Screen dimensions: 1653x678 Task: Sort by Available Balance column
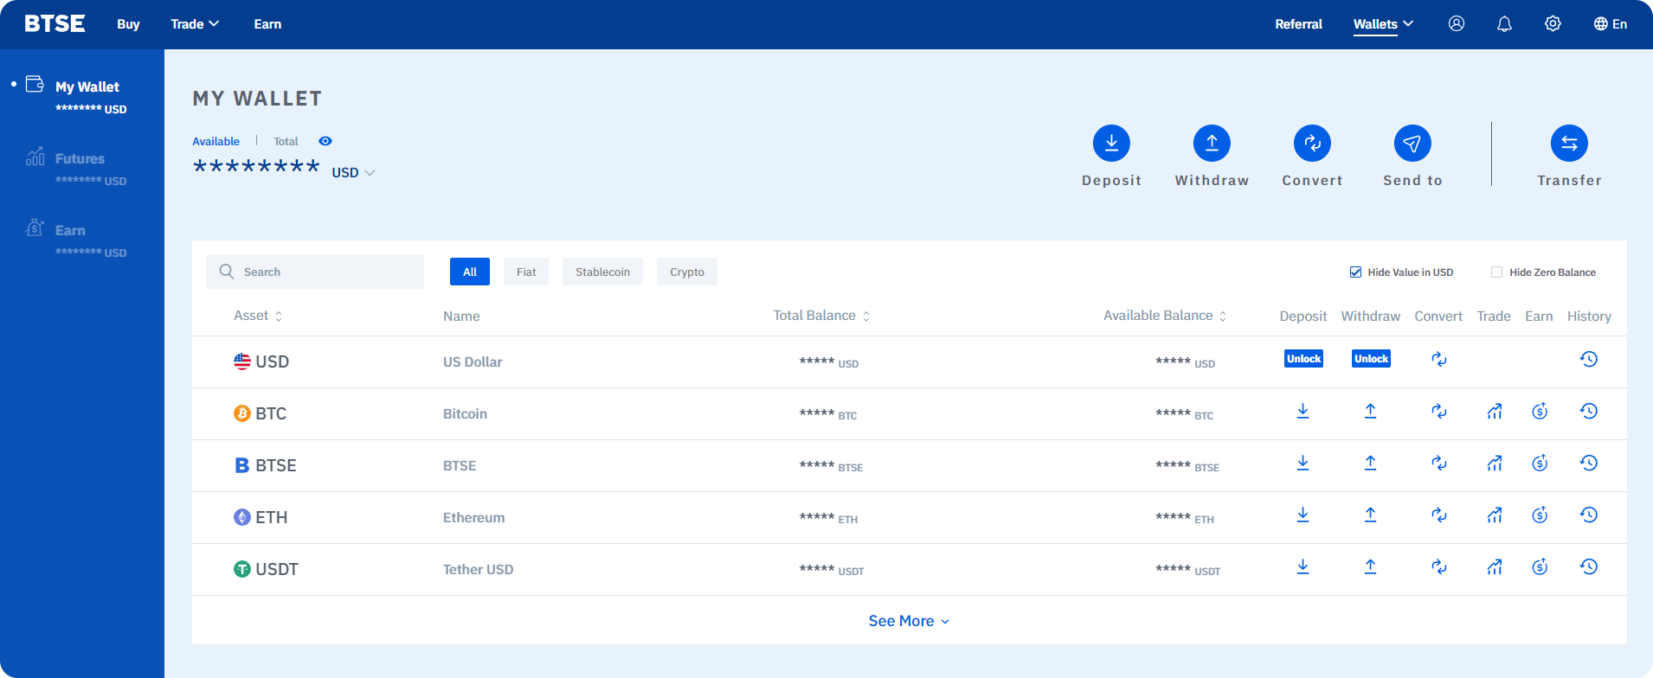[1165, 316]
